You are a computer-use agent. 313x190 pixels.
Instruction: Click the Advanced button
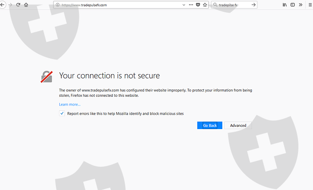[x=238, y=125]
